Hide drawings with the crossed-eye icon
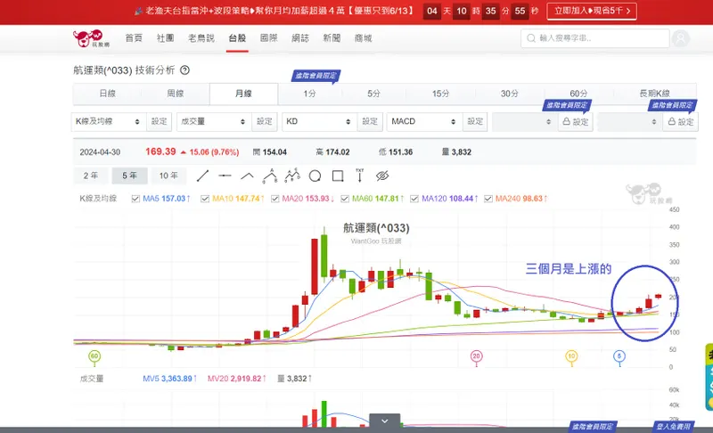Image resolution: width=713 pixels, height=433 pixels. tap(382, 176)
